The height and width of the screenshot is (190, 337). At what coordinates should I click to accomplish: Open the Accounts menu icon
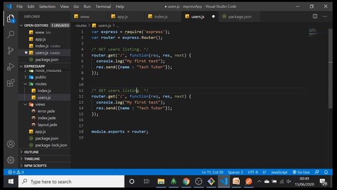[11, 144]
